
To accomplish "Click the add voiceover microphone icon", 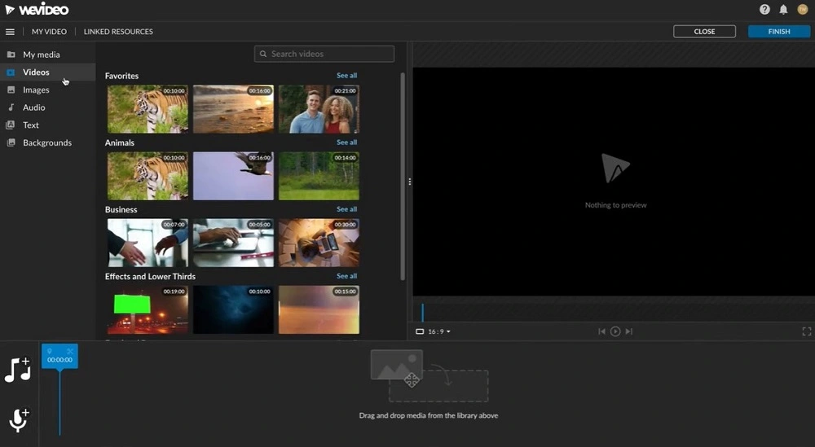I will tap(18, 419).
